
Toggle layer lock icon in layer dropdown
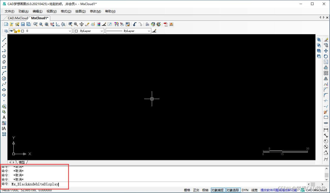(15, 31)
